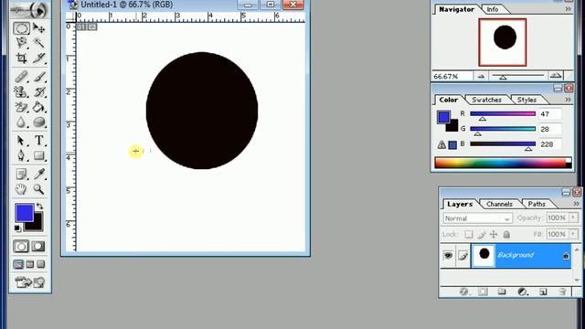Switch to the Styles tab
The image size is (585, 329).
click(x=526, y=100)
